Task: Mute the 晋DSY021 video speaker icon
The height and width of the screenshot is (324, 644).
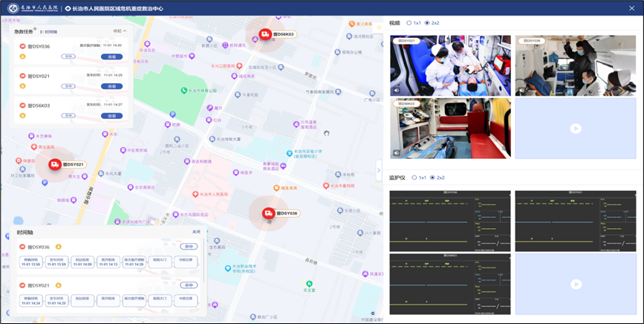Action: coord(397,91)
